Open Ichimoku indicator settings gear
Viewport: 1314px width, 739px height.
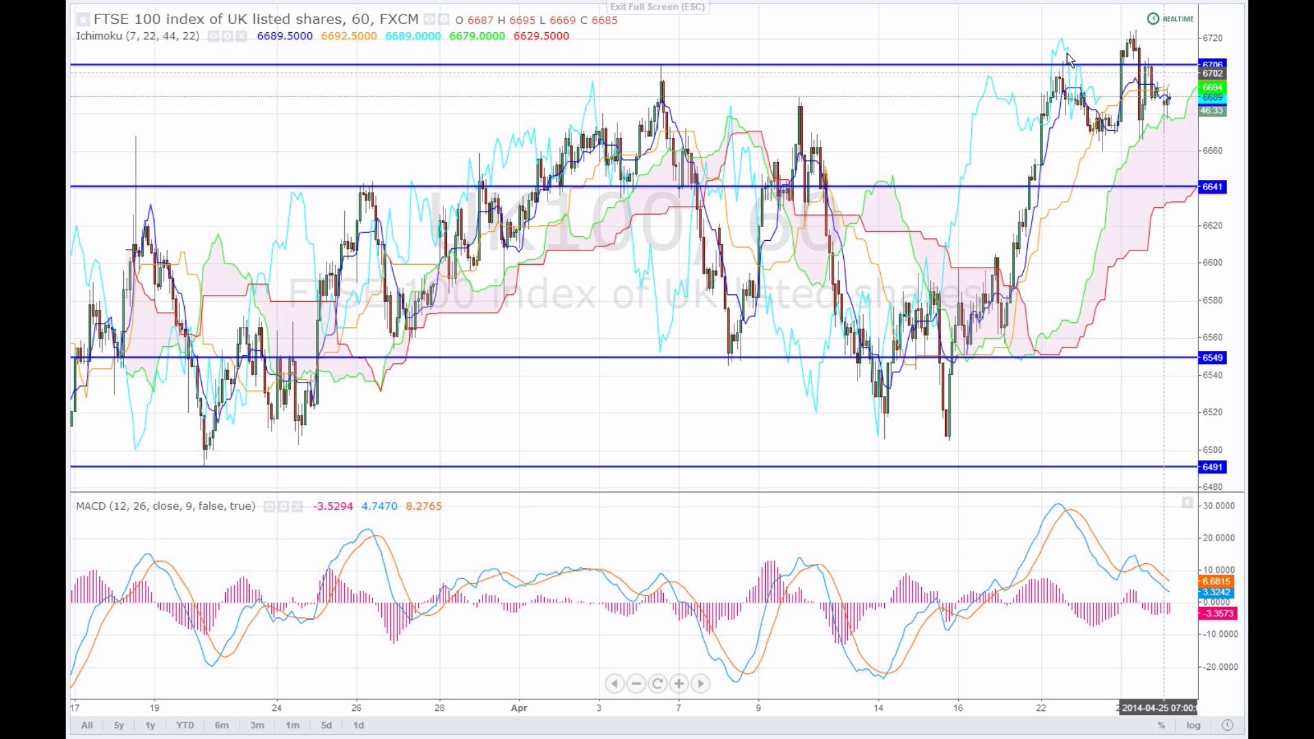point(227,36)
